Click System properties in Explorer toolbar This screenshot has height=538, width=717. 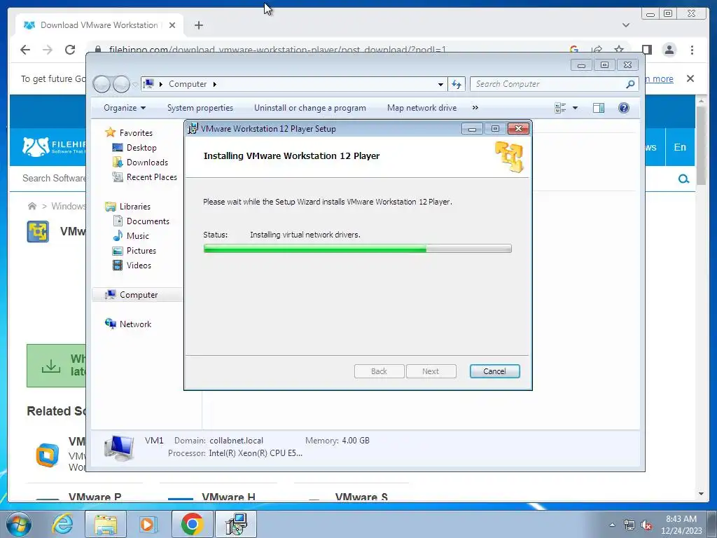200,108
